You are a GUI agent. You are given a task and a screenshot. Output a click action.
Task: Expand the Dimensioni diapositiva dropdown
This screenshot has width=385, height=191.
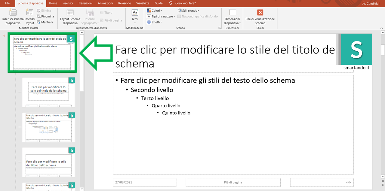pos(232,17)
